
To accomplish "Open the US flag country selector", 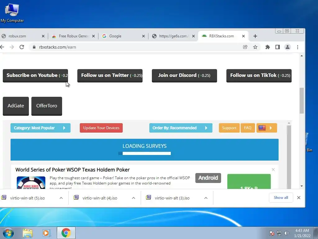I will pos(267,128).
